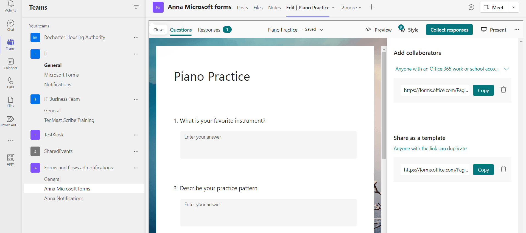Click the Close button

point(158,30)
